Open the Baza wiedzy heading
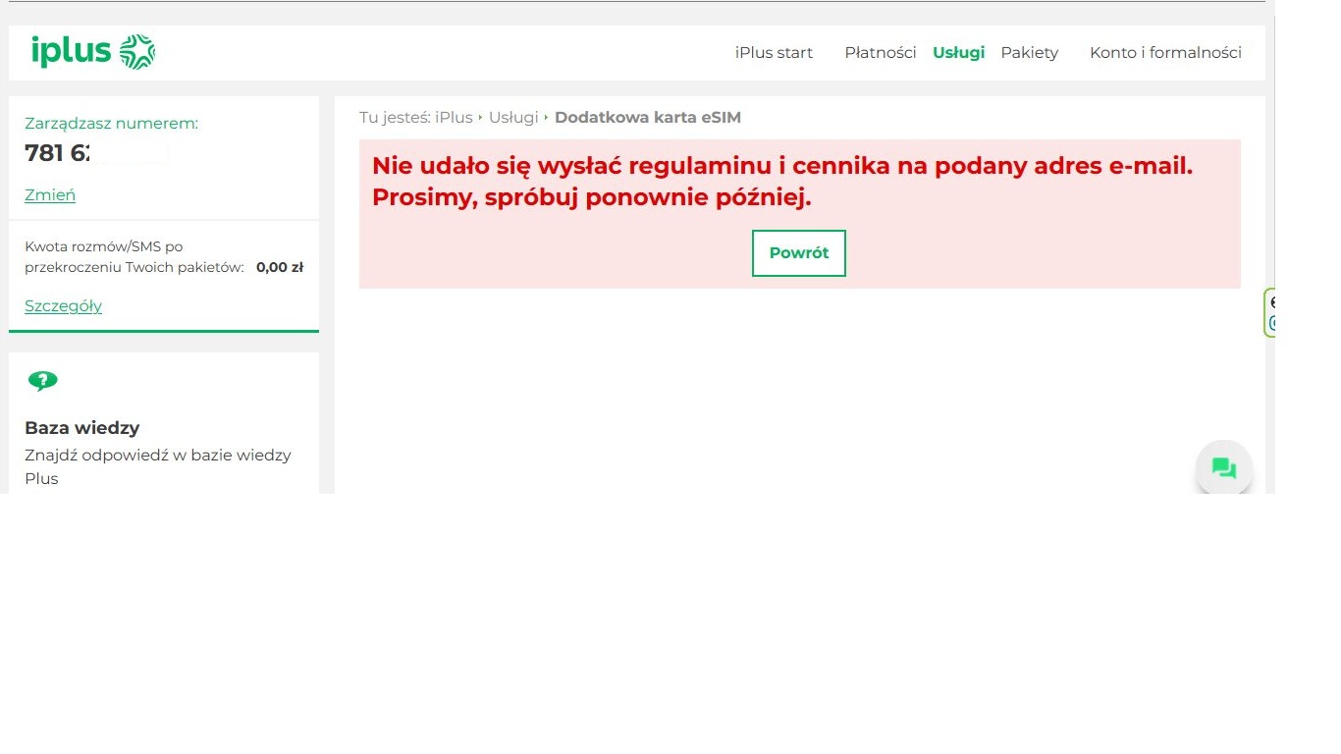 pos(82,428)
